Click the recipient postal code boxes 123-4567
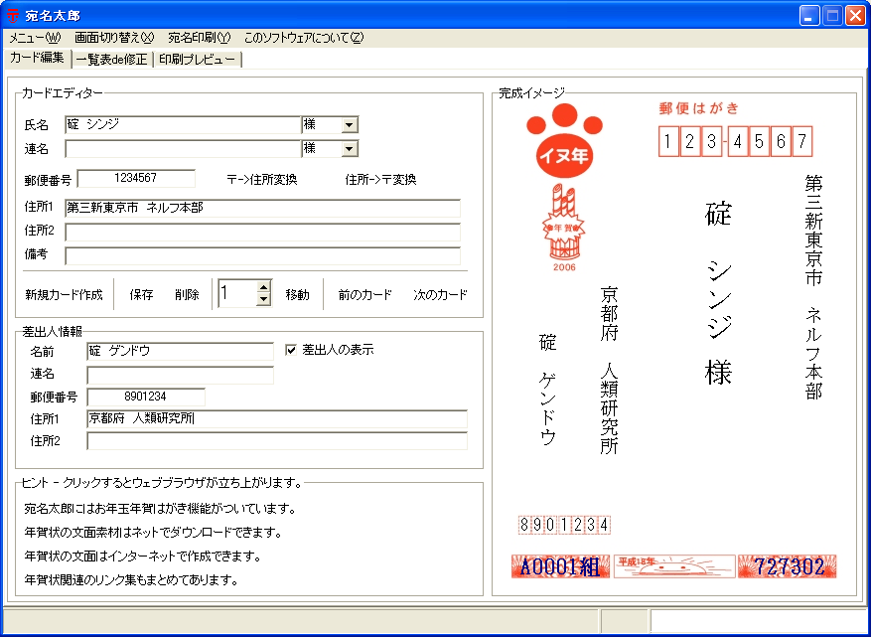 tap(735, 142)
